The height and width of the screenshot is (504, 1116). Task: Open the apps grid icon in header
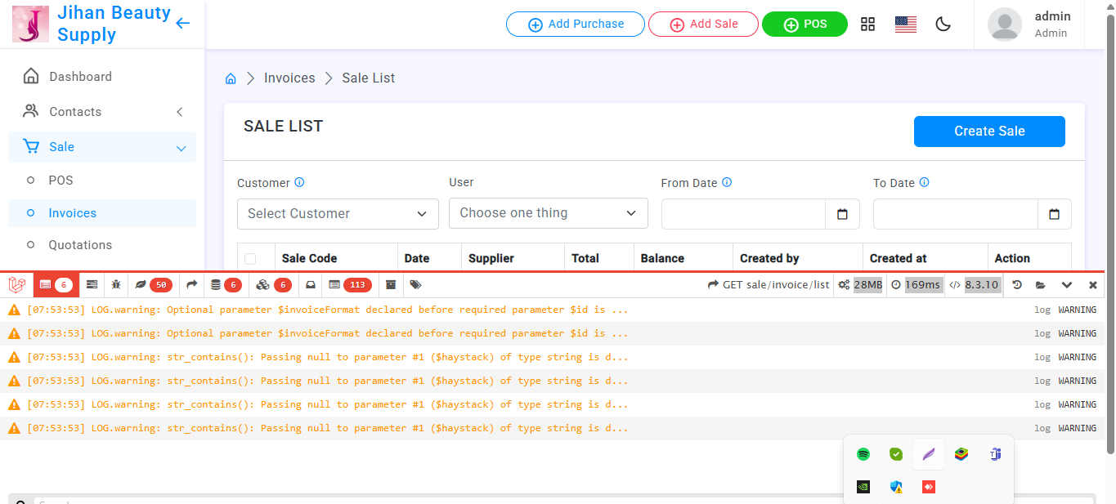pos(867,25)
